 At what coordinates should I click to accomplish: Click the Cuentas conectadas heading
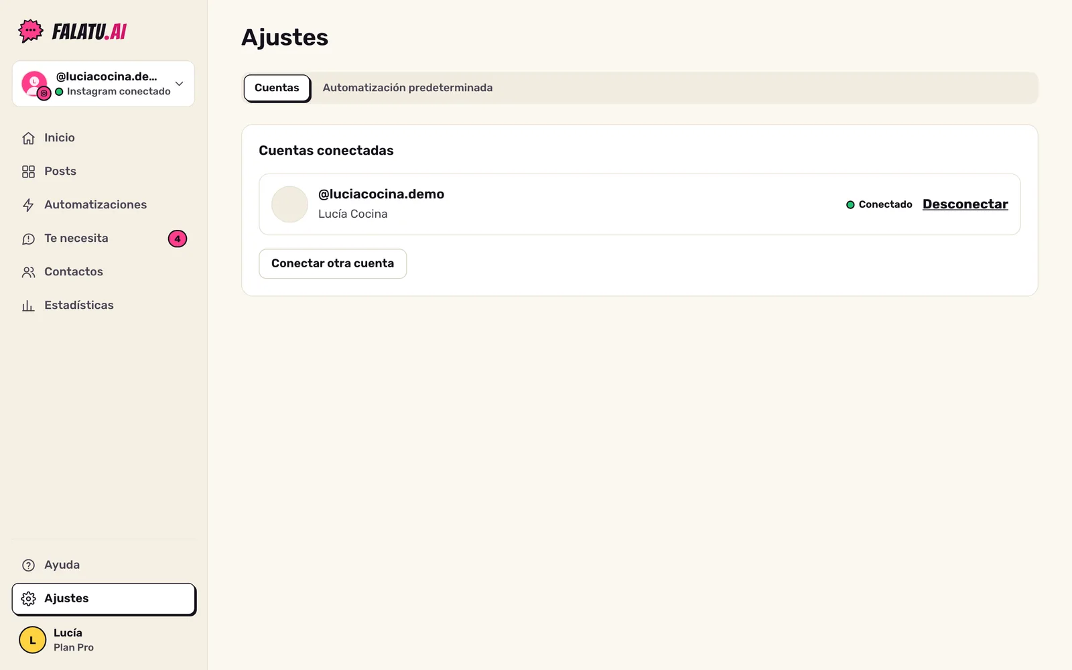tap(326, 151)
